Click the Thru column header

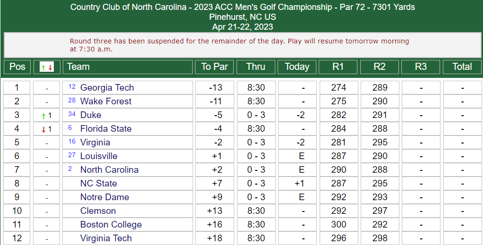click(256, 67)
